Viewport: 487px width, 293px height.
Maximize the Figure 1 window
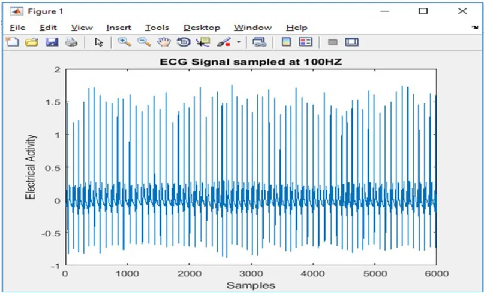click(423, 11)
